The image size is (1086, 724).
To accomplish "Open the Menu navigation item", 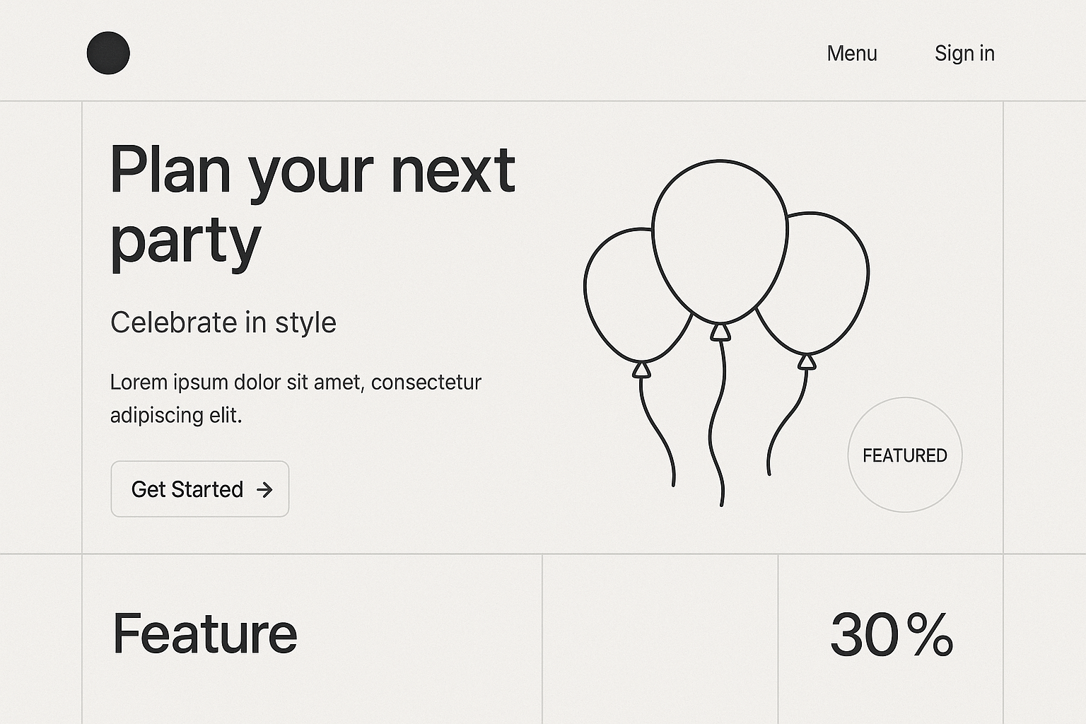I will (x=852, y=54).
